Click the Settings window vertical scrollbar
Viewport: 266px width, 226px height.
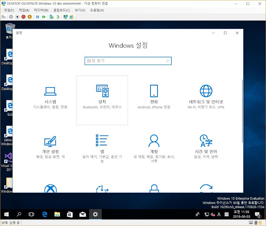242,111
